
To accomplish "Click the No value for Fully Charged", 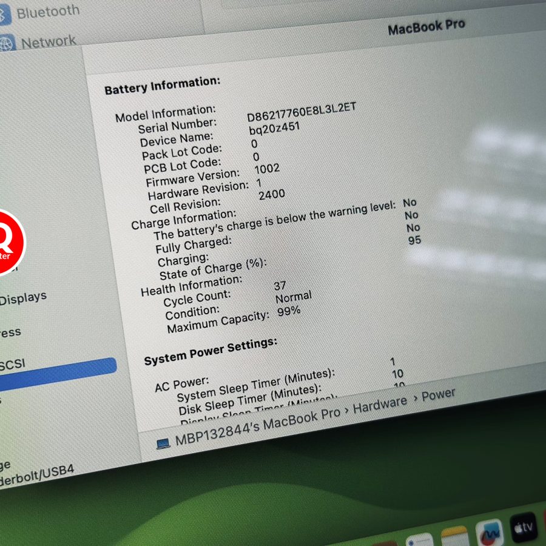I will tap(411, 215).
